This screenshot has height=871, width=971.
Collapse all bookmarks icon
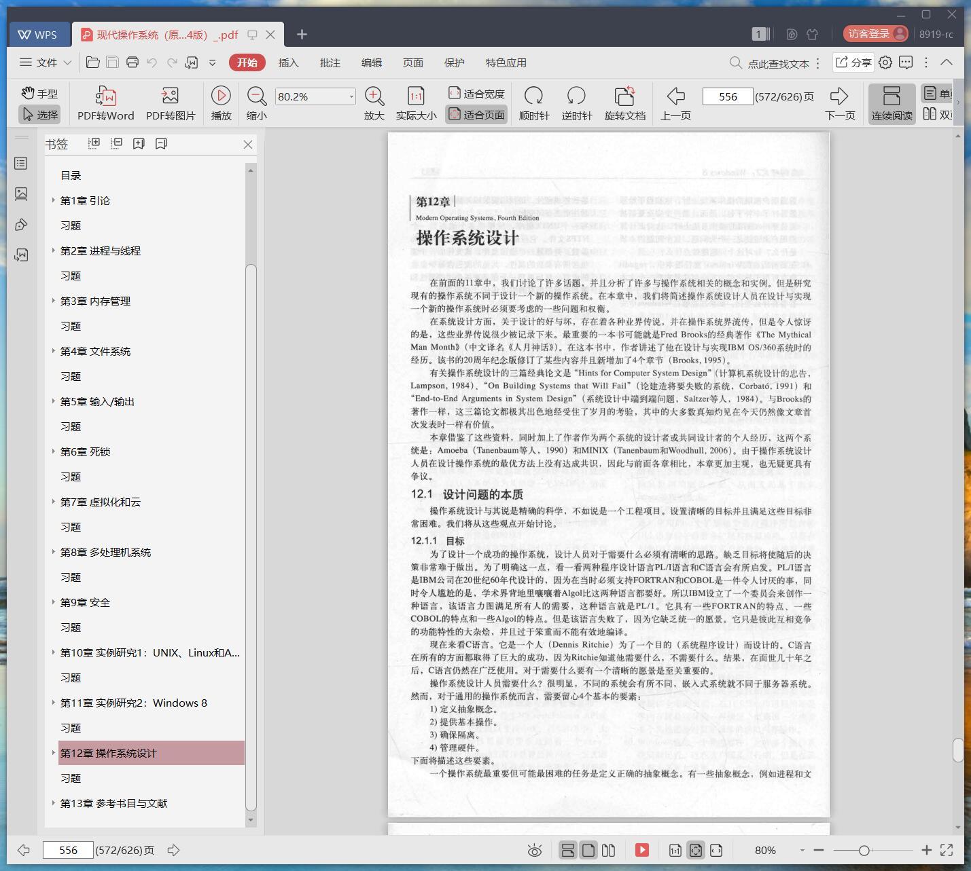(116, 143)
